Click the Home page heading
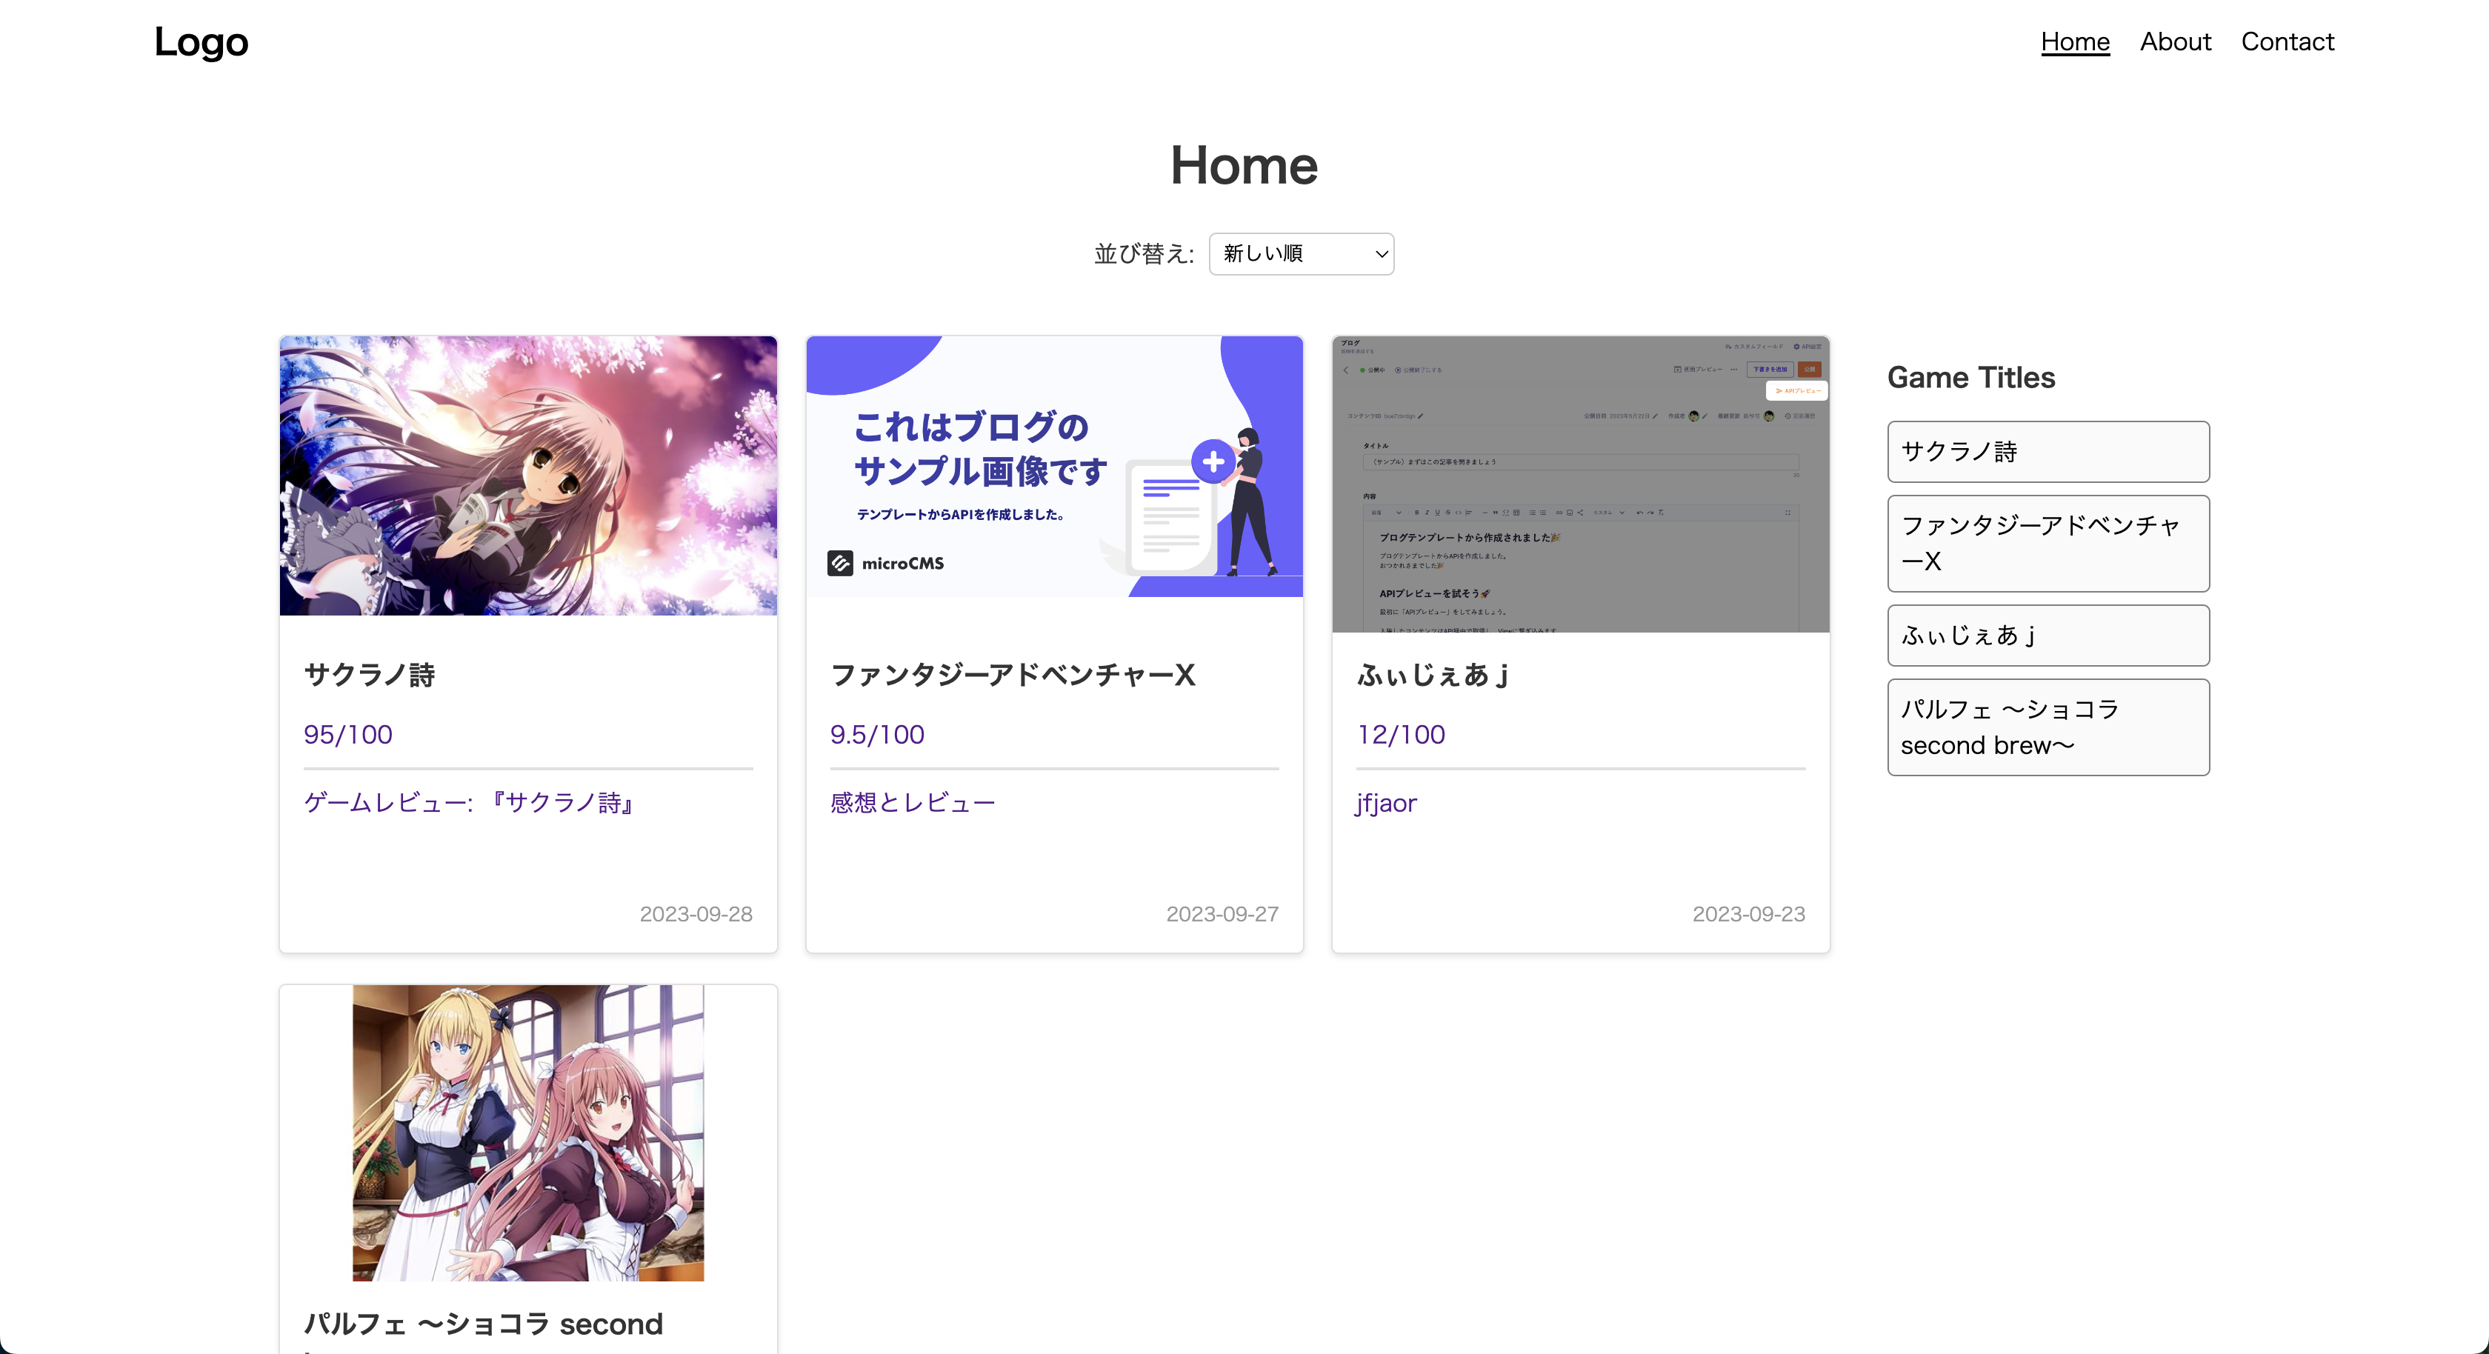The width and height of the screenshot is (2489, 1354). pos(1244,165)
